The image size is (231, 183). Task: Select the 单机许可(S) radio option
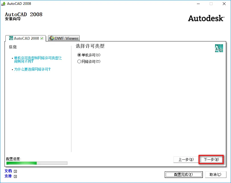(x=79, y=55)
